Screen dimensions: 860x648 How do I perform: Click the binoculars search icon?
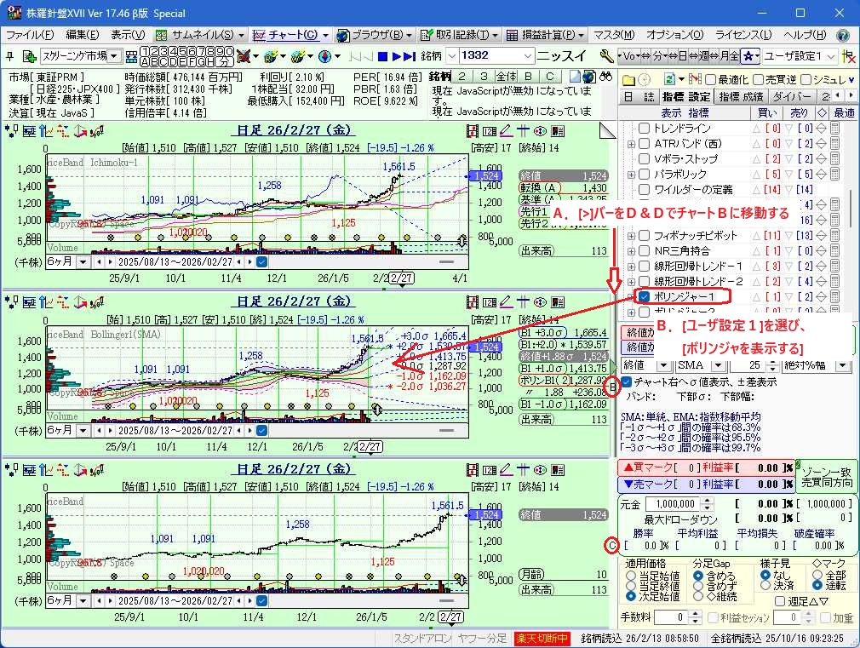pyautogui.click(x=607, y=77)
